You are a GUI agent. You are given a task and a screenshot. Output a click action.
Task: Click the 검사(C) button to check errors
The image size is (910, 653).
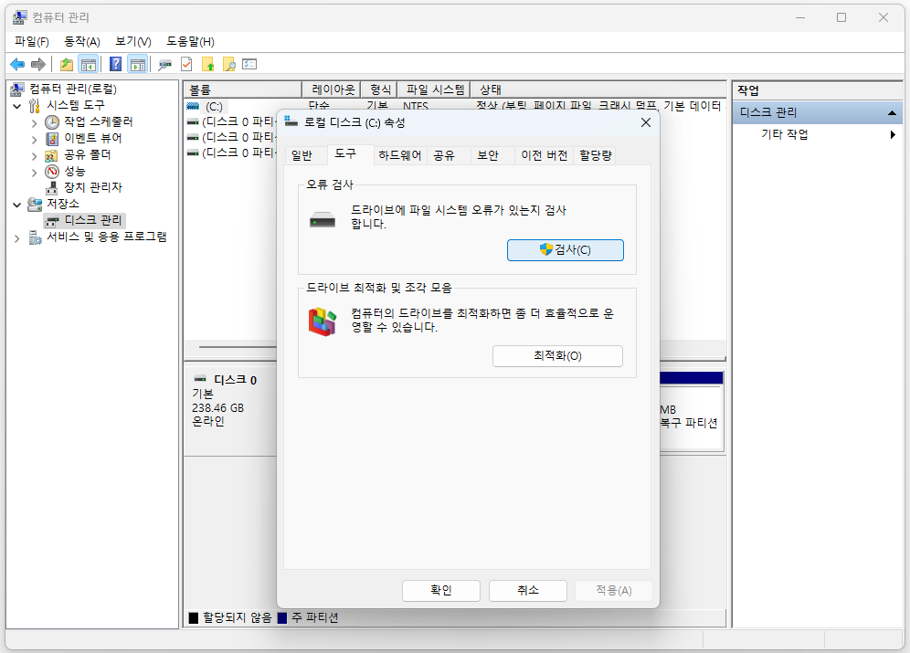(565, 249)
